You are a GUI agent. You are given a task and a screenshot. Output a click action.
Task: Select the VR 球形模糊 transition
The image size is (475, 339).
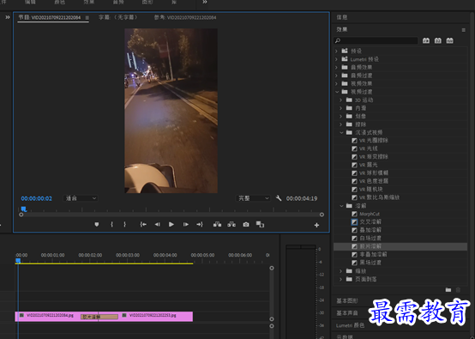(x=374, y=173)
